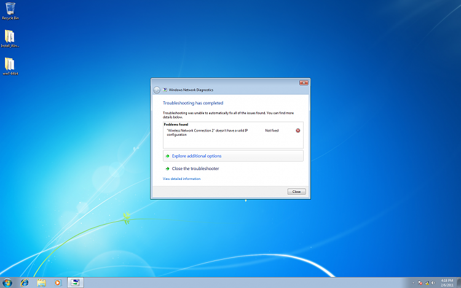
Task: Click the Problems found header label
Action: point(176,125)
